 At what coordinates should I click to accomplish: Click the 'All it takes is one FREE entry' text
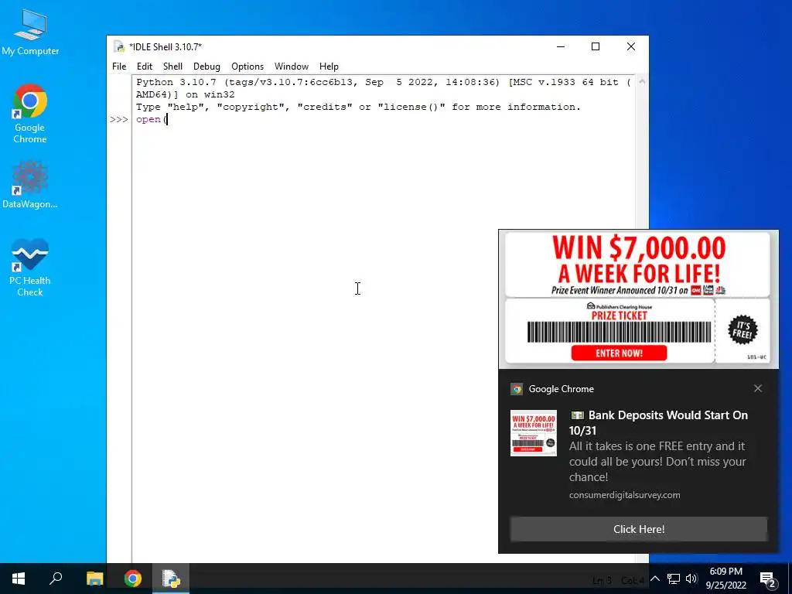(657, 462)
